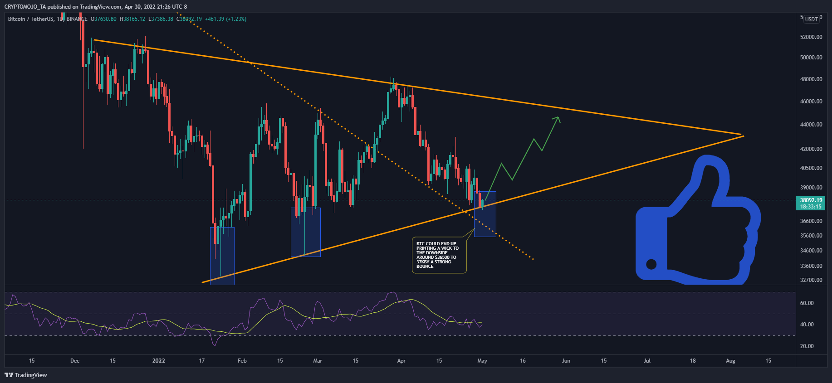Click the RSI 40.00 scale label

pyautogui.click(x=807, y=325)
